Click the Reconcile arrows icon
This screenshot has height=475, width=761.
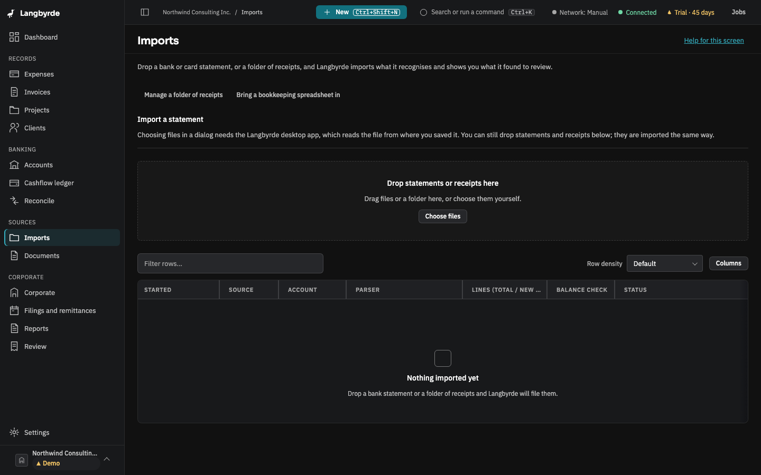pyautogui.click(x=14, y=201)
